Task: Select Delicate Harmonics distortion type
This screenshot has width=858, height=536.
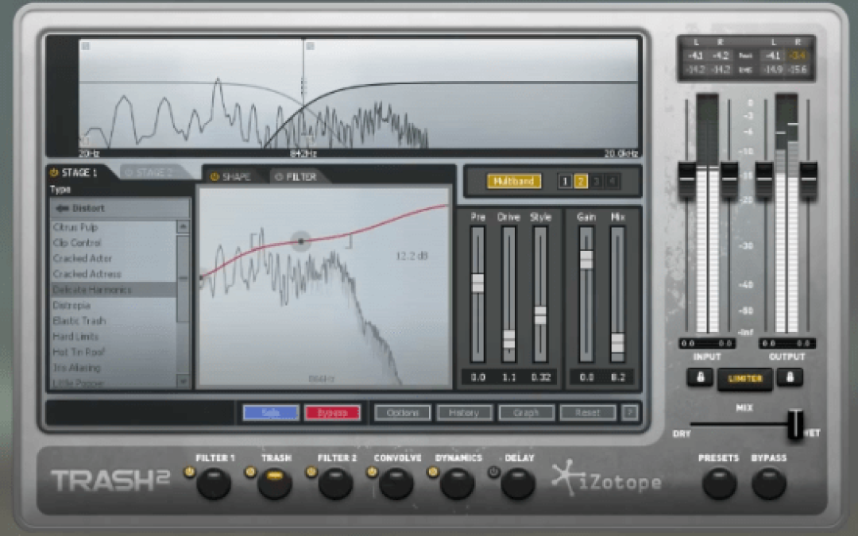Action: (114, 289)
